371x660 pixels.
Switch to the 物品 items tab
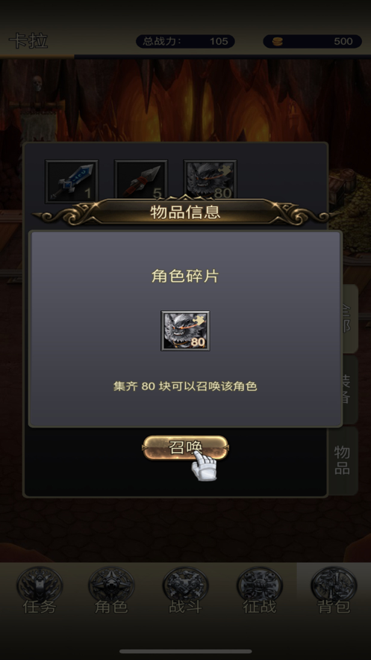click(343, 460)
